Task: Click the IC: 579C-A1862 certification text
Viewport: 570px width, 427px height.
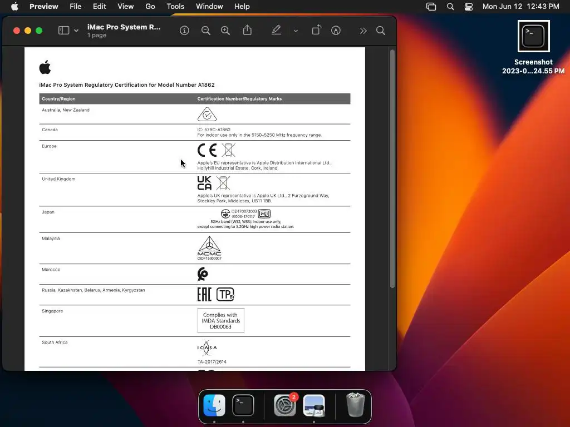Action: pos(214,130)
